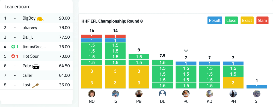Click the blue 1 bar for SJ
This screenshot has height=107, width=273.
tap(257, 87)
